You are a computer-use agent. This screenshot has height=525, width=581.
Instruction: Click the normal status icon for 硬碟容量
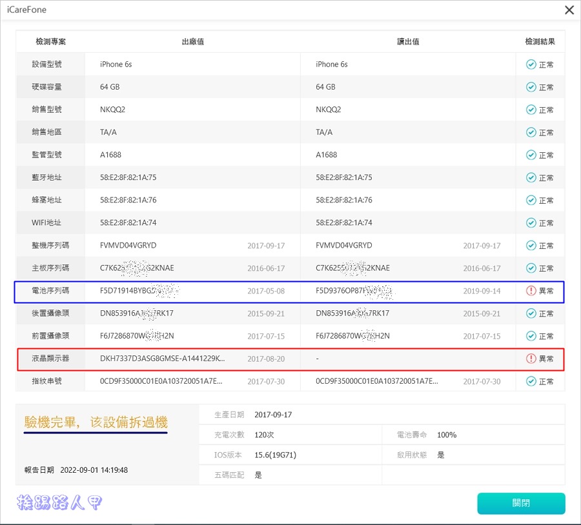coord(531,87)
